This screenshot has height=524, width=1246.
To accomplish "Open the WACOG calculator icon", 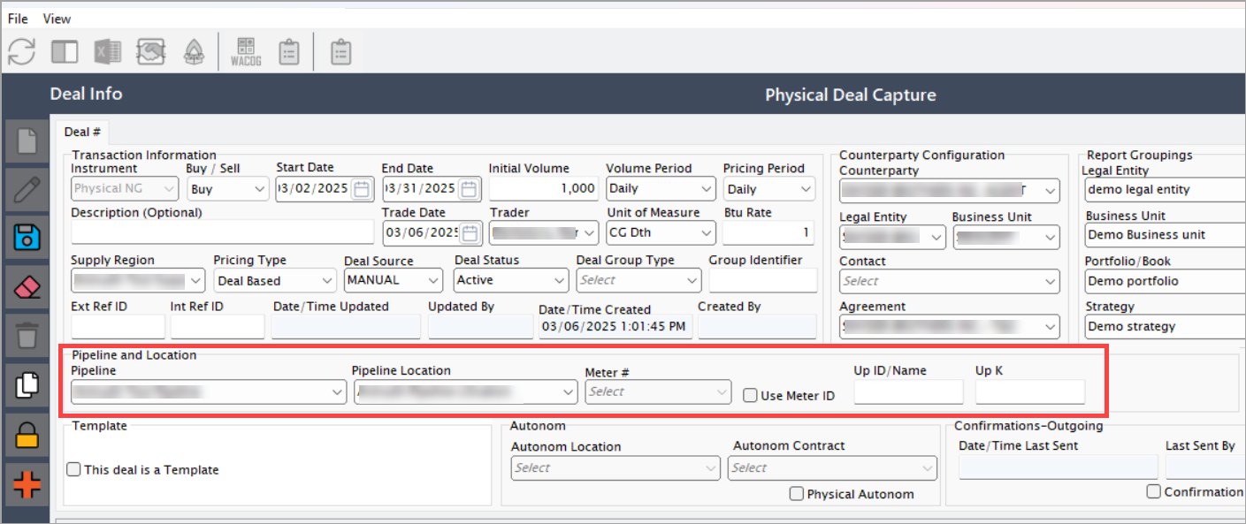I will (246, 51).
